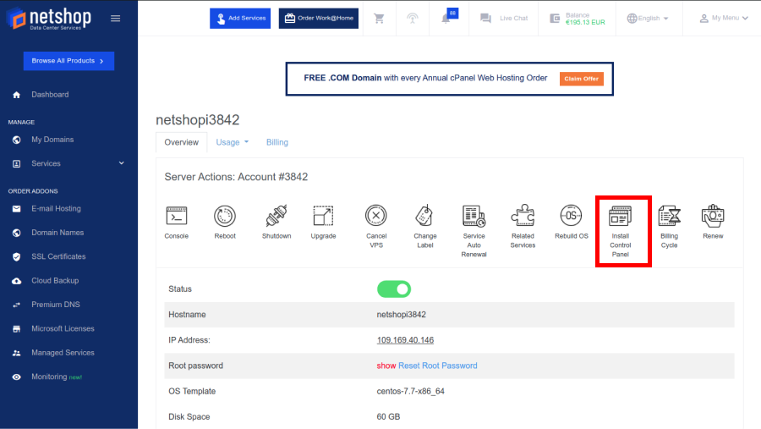This screenshot has height=429, width=761.
Task: Switch to the Overview tab
Action: (182, 142)
